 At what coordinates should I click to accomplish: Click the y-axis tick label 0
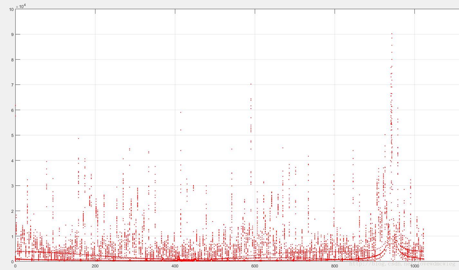[12, 262]
